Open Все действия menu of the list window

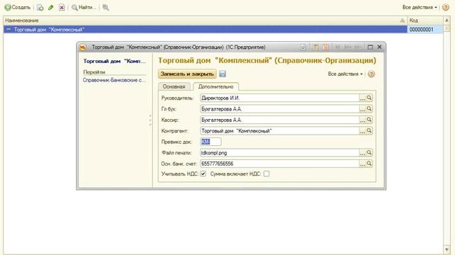(419, 7)
